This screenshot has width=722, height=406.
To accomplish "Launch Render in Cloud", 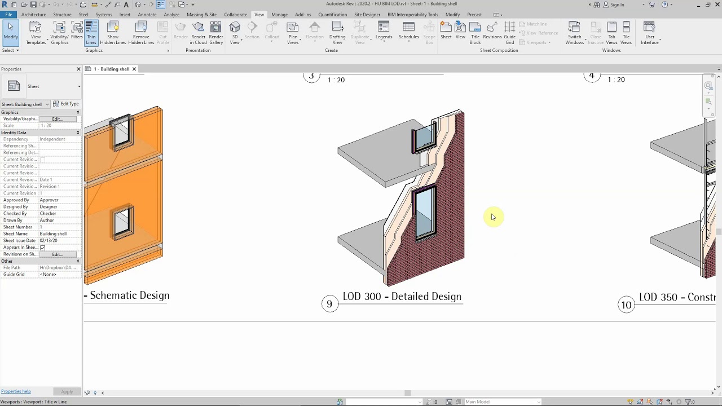I will (x=198, y=33).
